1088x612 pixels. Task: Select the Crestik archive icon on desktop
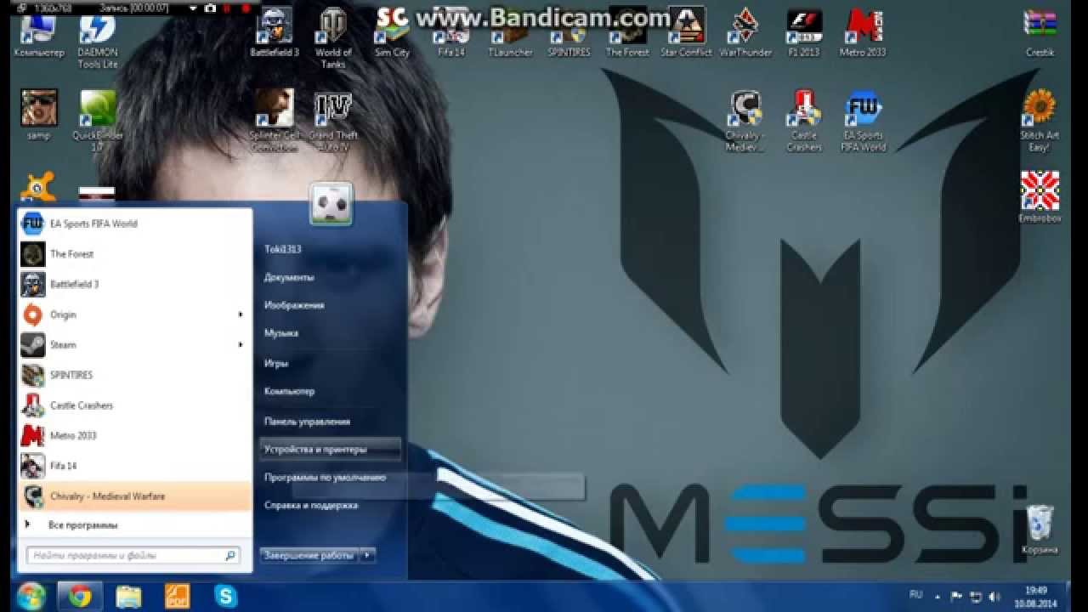pyautogui.click(x=1040, y=32)
